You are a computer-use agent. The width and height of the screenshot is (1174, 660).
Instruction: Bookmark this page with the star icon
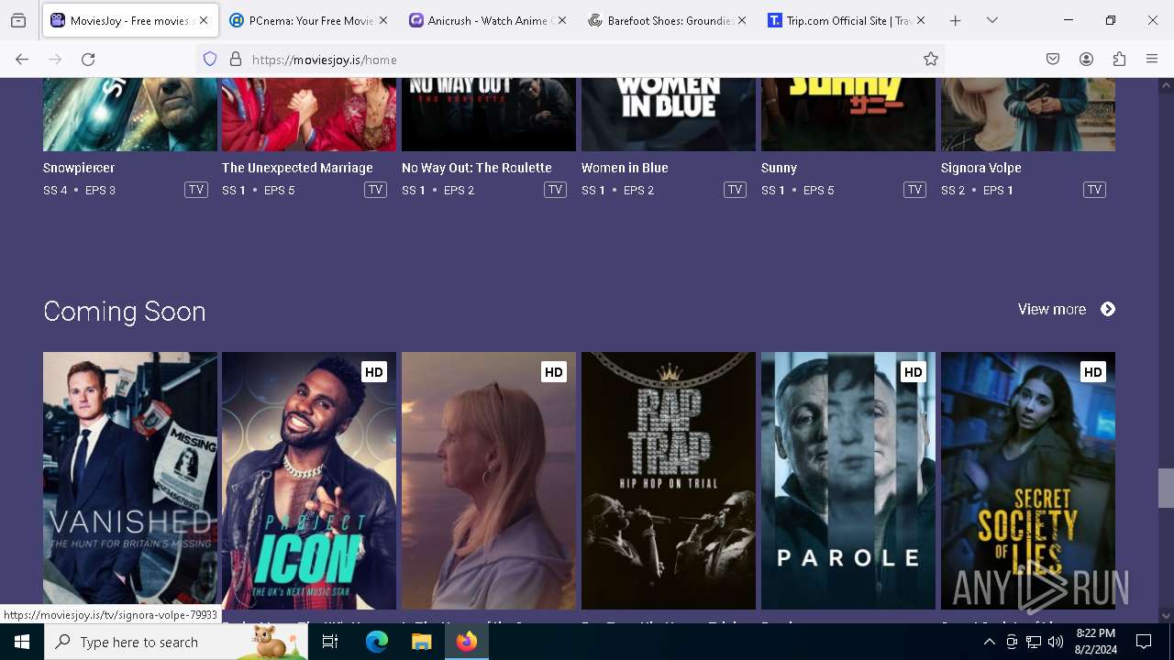click(931, 60)
